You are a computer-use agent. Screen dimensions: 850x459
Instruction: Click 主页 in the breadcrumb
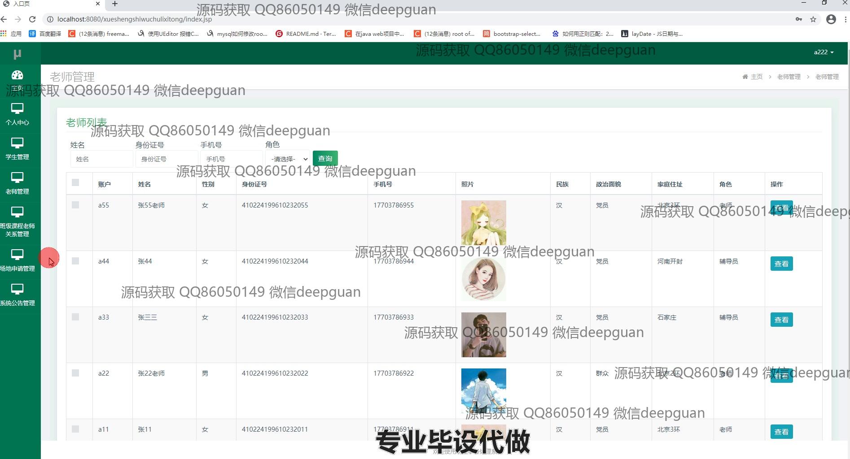(756, 77)
